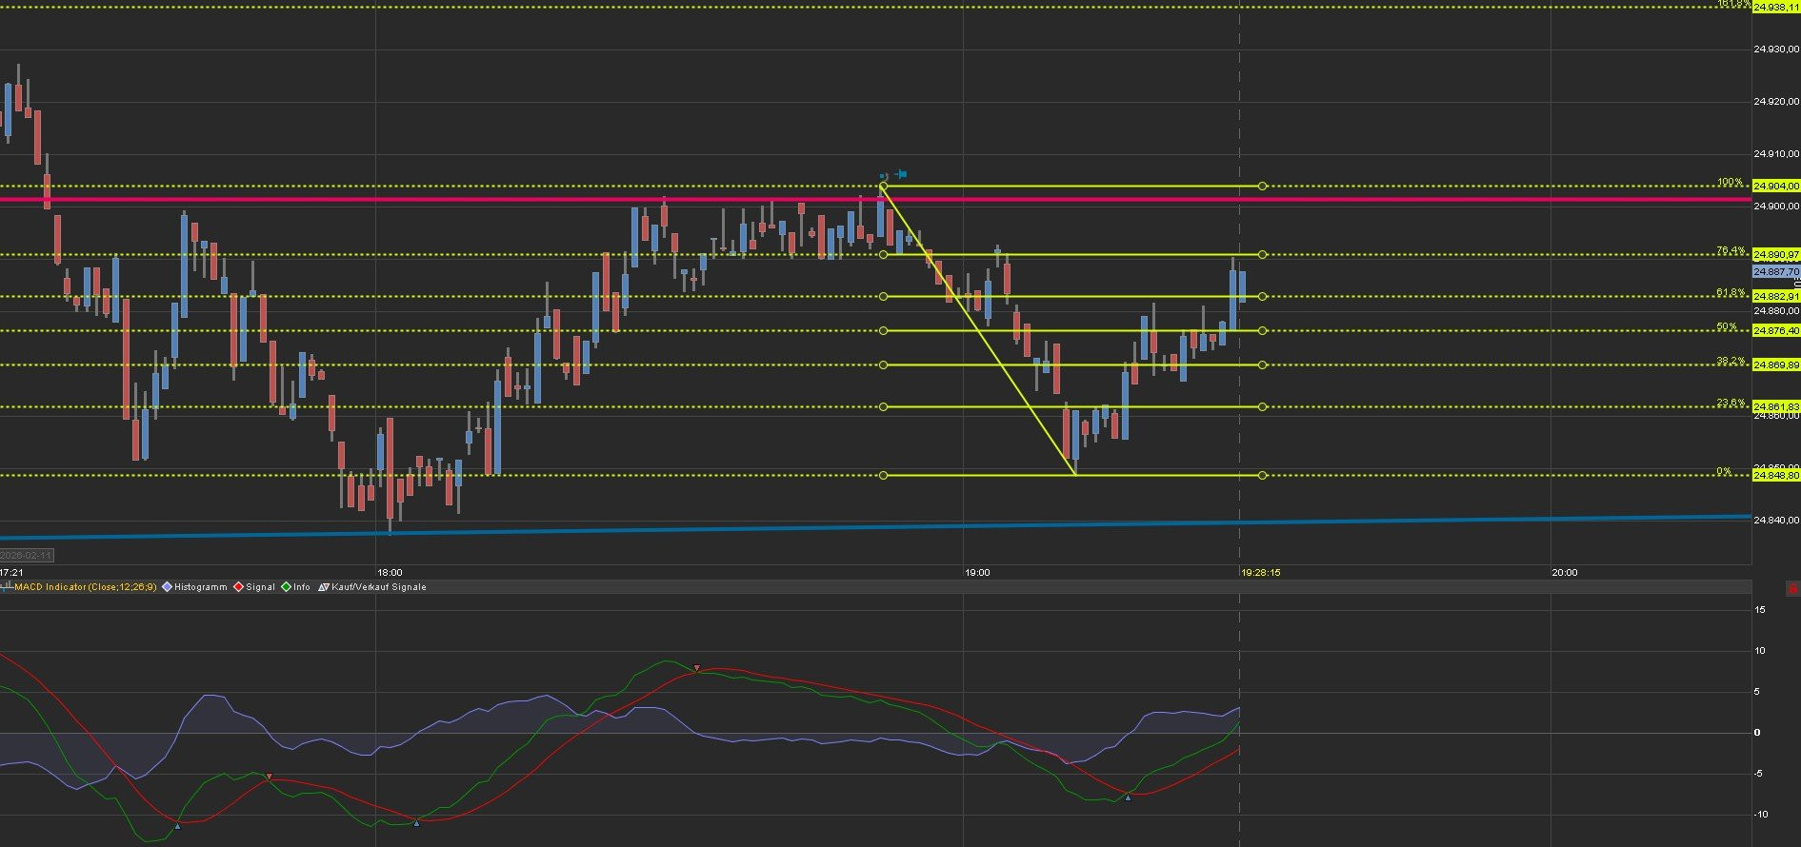The image size is (1801, 847).
Task: Select the 24.904,00 Fibonacci 100% price label
Action: [x=1776, y=187]
